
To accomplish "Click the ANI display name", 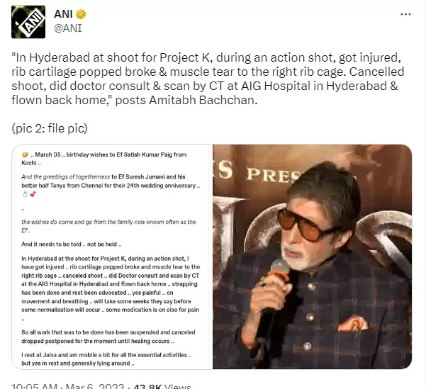I will click(63, 14).
